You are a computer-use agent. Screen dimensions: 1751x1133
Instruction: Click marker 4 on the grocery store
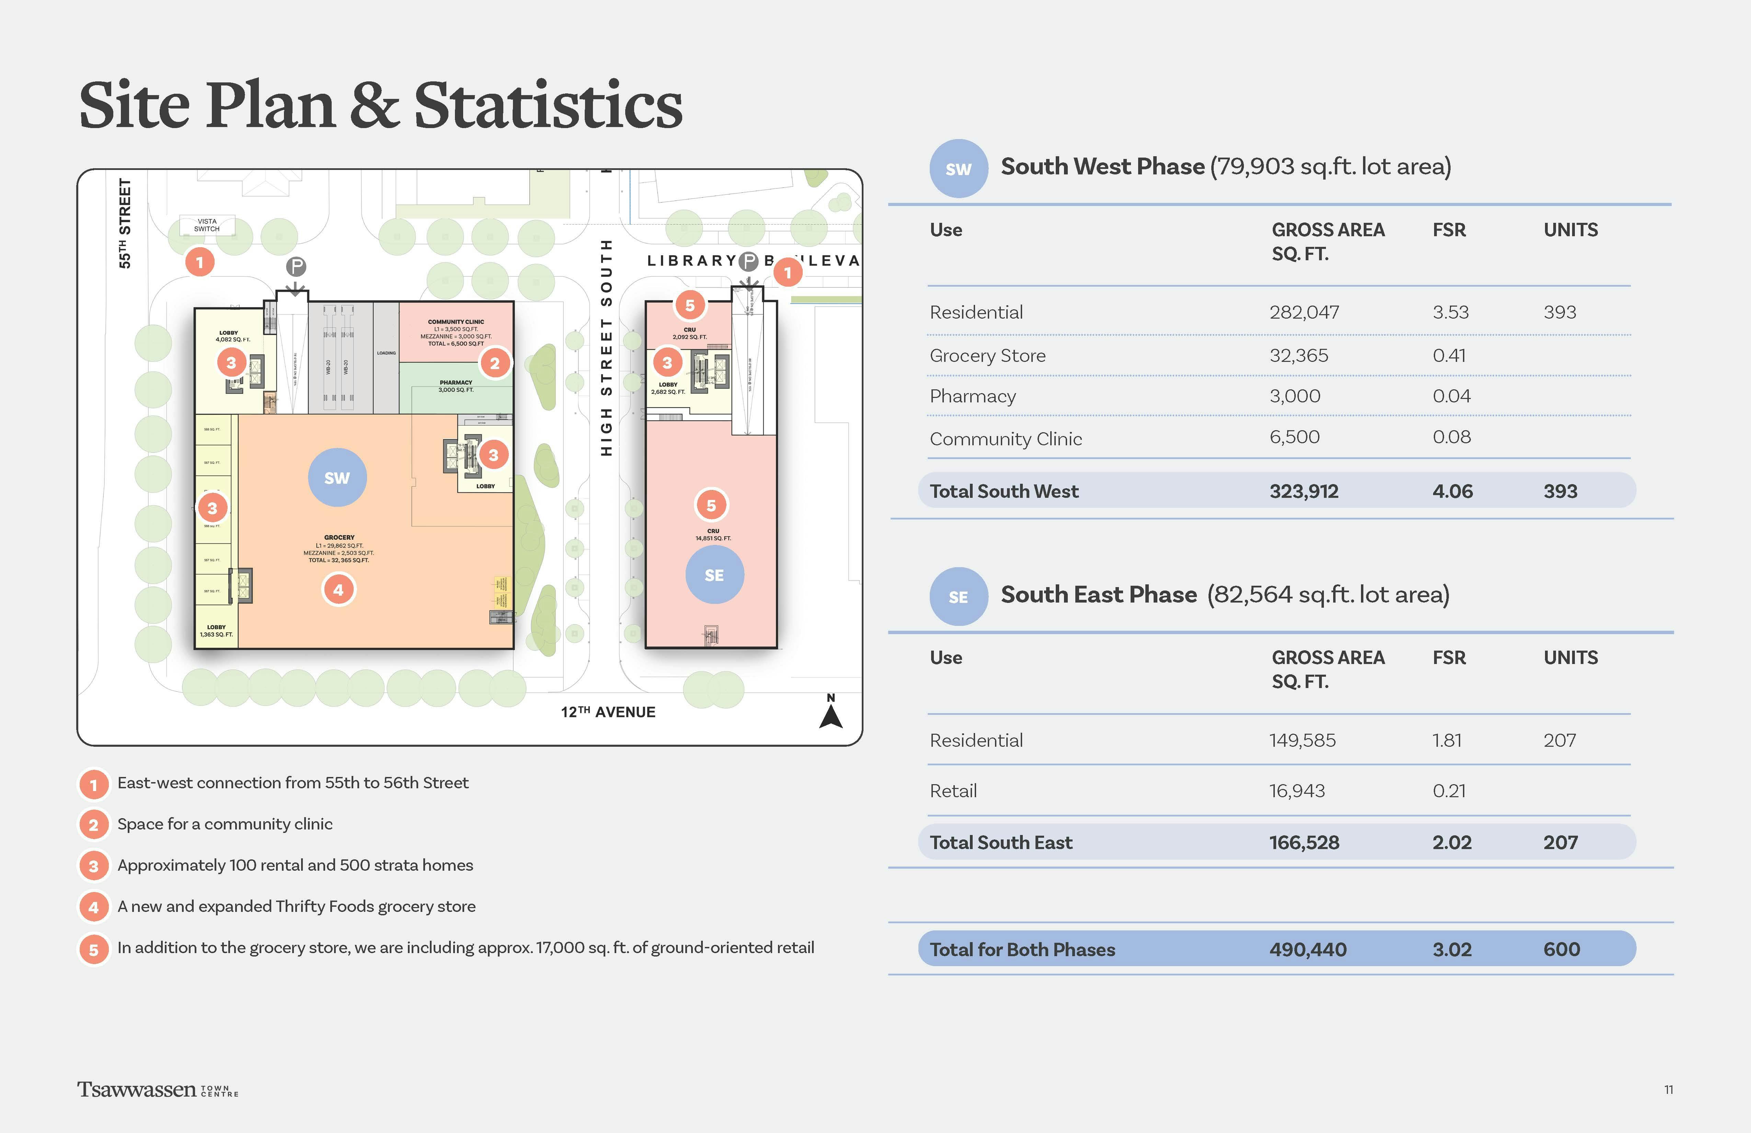[339, 589]
